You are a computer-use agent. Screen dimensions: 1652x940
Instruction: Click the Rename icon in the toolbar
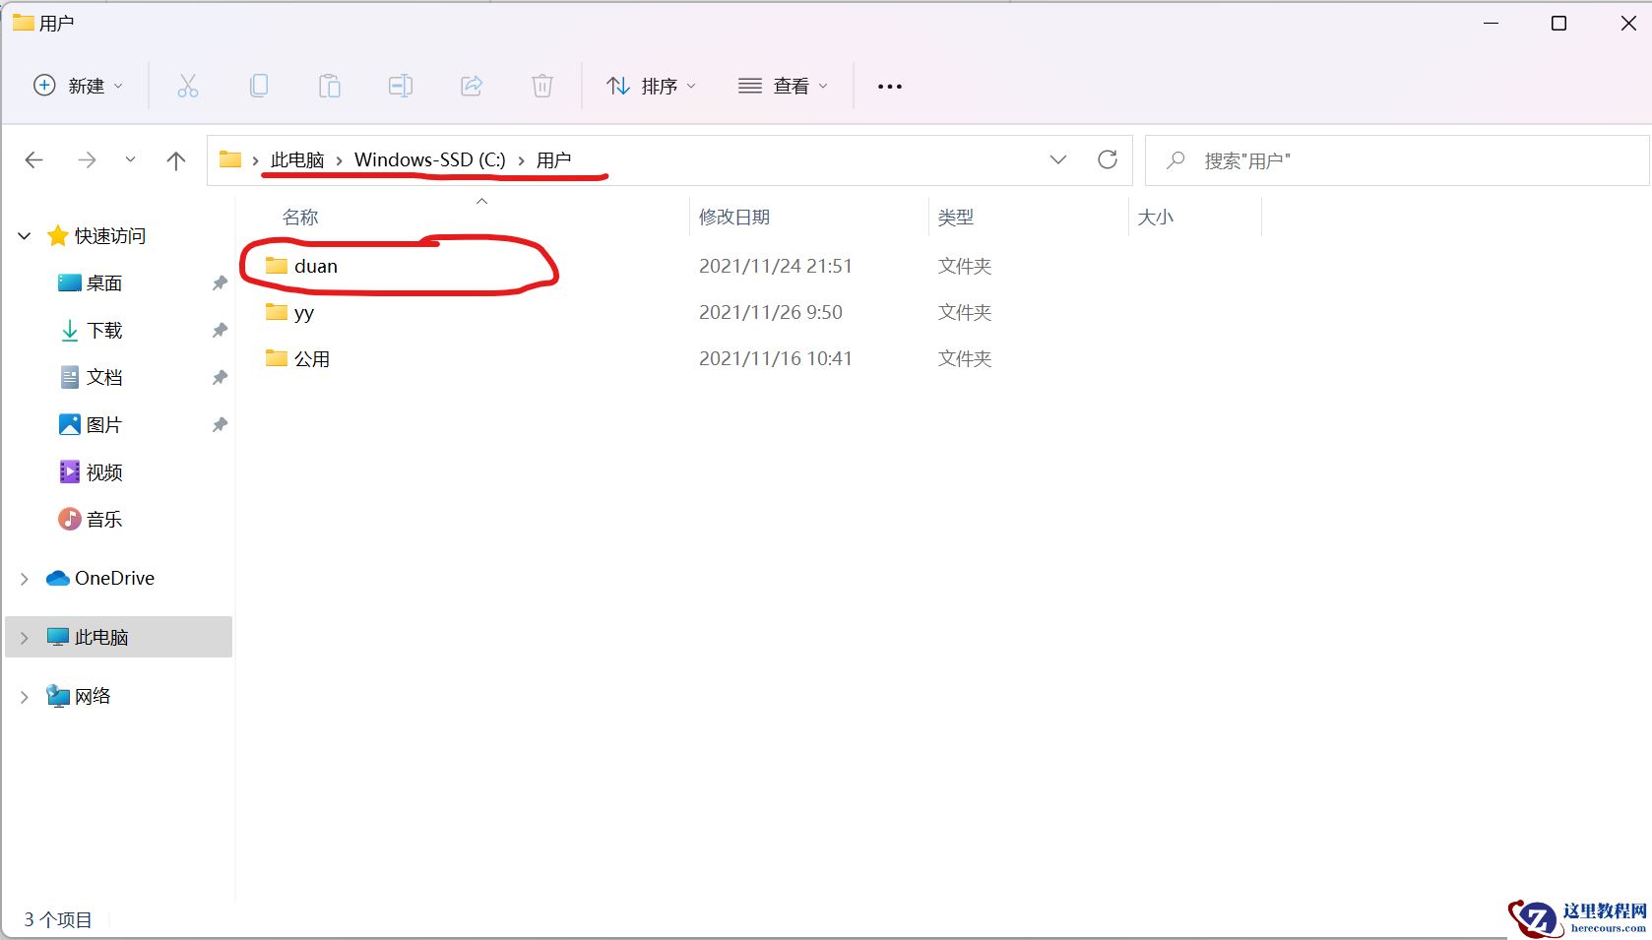click(401, 86)
